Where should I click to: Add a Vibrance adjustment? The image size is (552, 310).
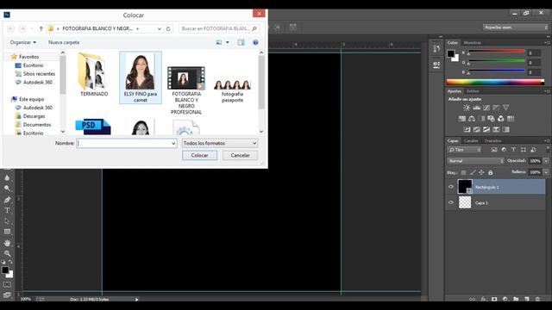point(506,108)
